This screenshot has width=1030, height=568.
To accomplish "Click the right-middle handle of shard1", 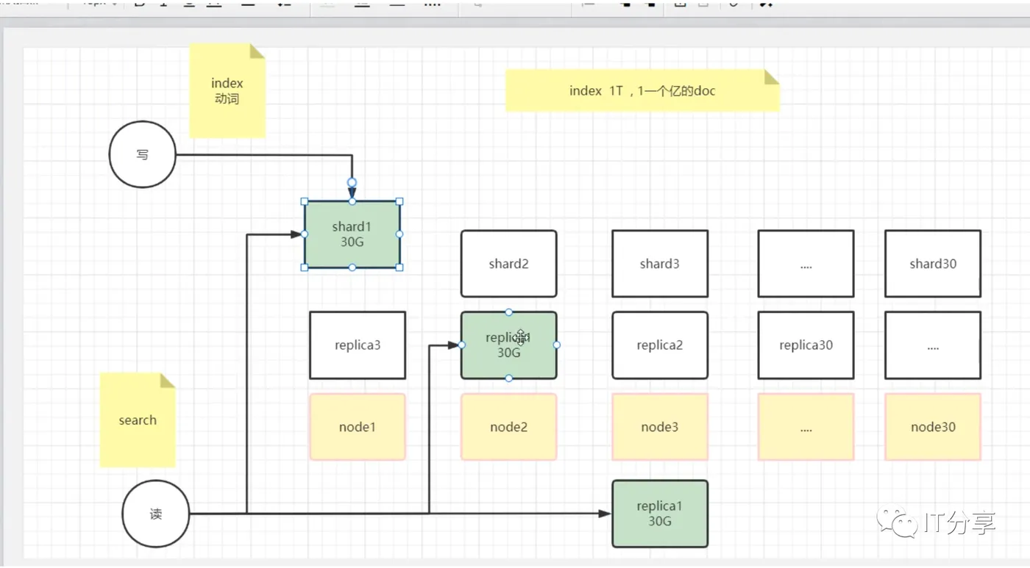I will [399, 234].
